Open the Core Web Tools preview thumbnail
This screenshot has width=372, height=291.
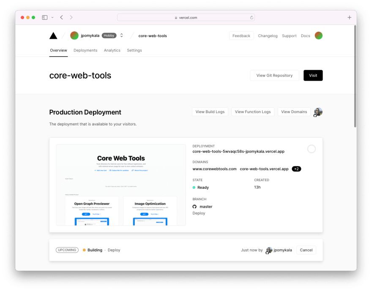(x=121, y=185)
